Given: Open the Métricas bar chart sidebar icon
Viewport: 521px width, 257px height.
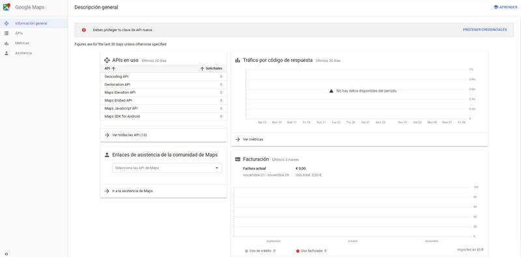Looking at the screenshot, I should (x=7, y=43).
